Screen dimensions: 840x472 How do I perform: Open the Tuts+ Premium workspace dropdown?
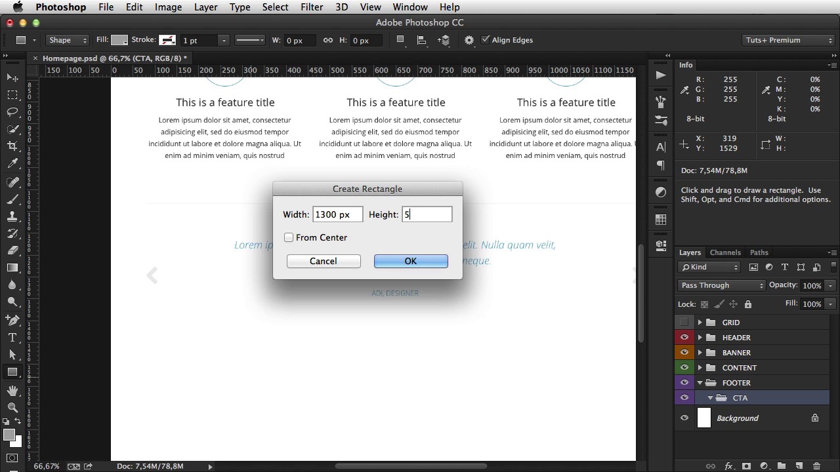(788, 40)
